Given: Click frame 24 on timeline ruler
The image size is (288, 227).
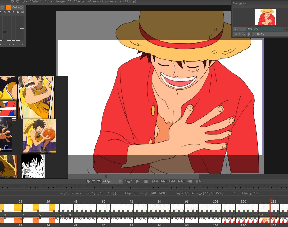Looking at the screenshot, I should click(20, 202).
